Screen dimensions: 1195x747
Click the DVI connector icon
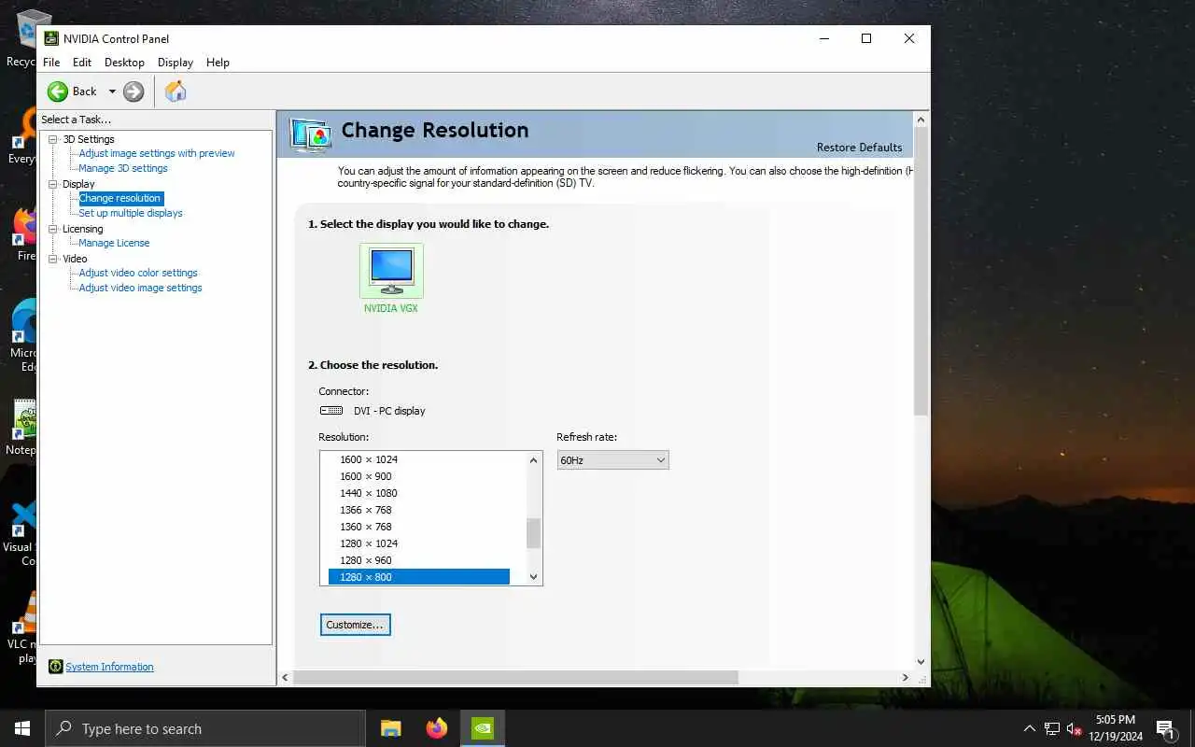click(331, 411)
